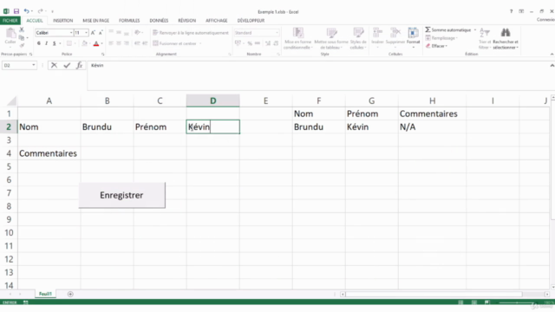Switch to the MISE EN PAGE tab
Screen dimensions: 555x312
click(x=96, y=21)
